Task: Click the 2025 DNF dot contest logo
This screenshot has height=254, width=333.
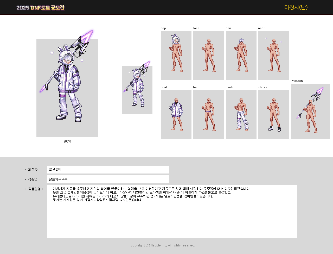Action: (40, 8)
